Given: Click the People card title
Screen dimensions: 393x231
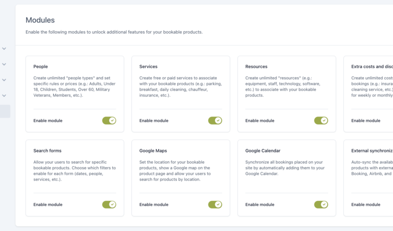Looking at the screenshot, I should click(x=40, y=66).
